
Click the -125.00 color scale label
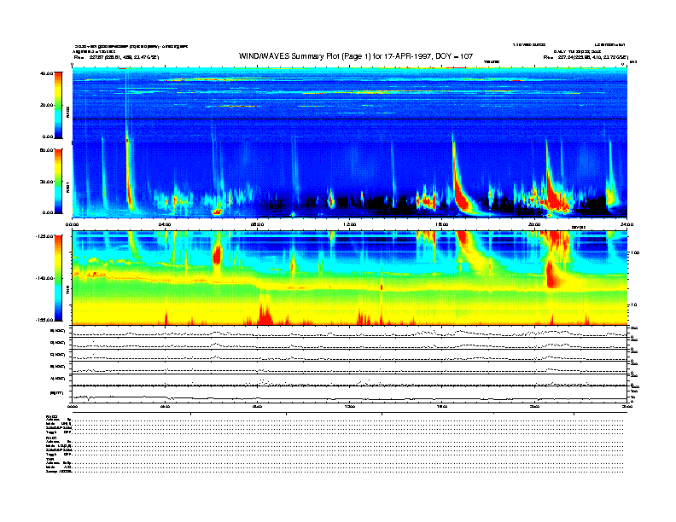click(44, 236)
